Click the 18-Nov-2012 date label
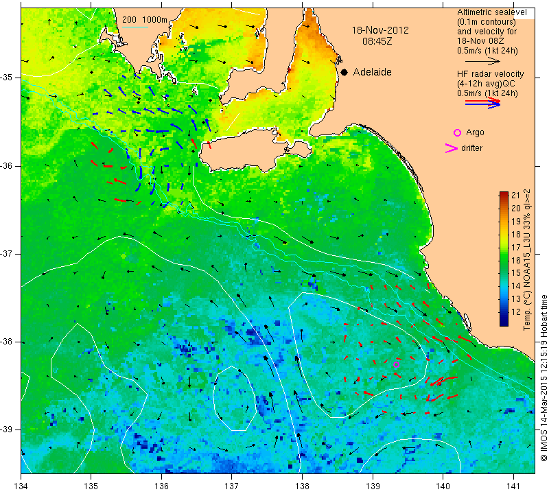This screenshot has width=549, height=494. (380, 30)
